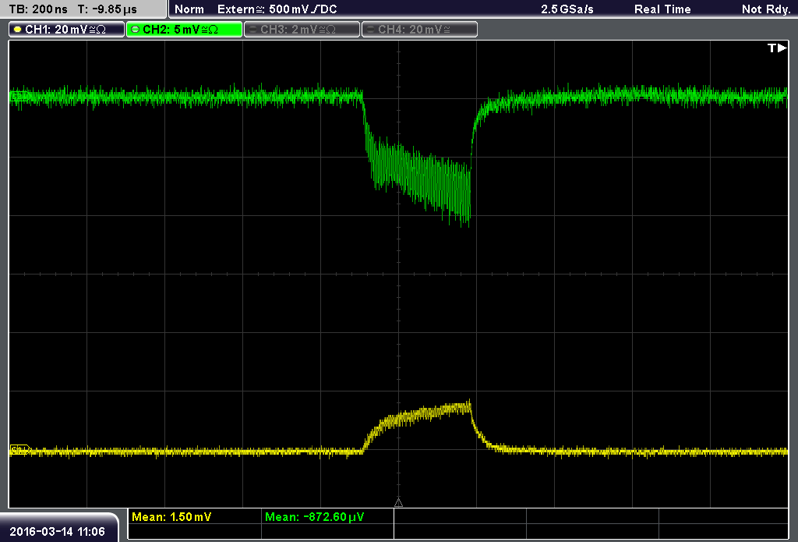Viewport: 798px width, 542px height.
Task: Click the Real Time acquisition label
Action: [662, 9]
